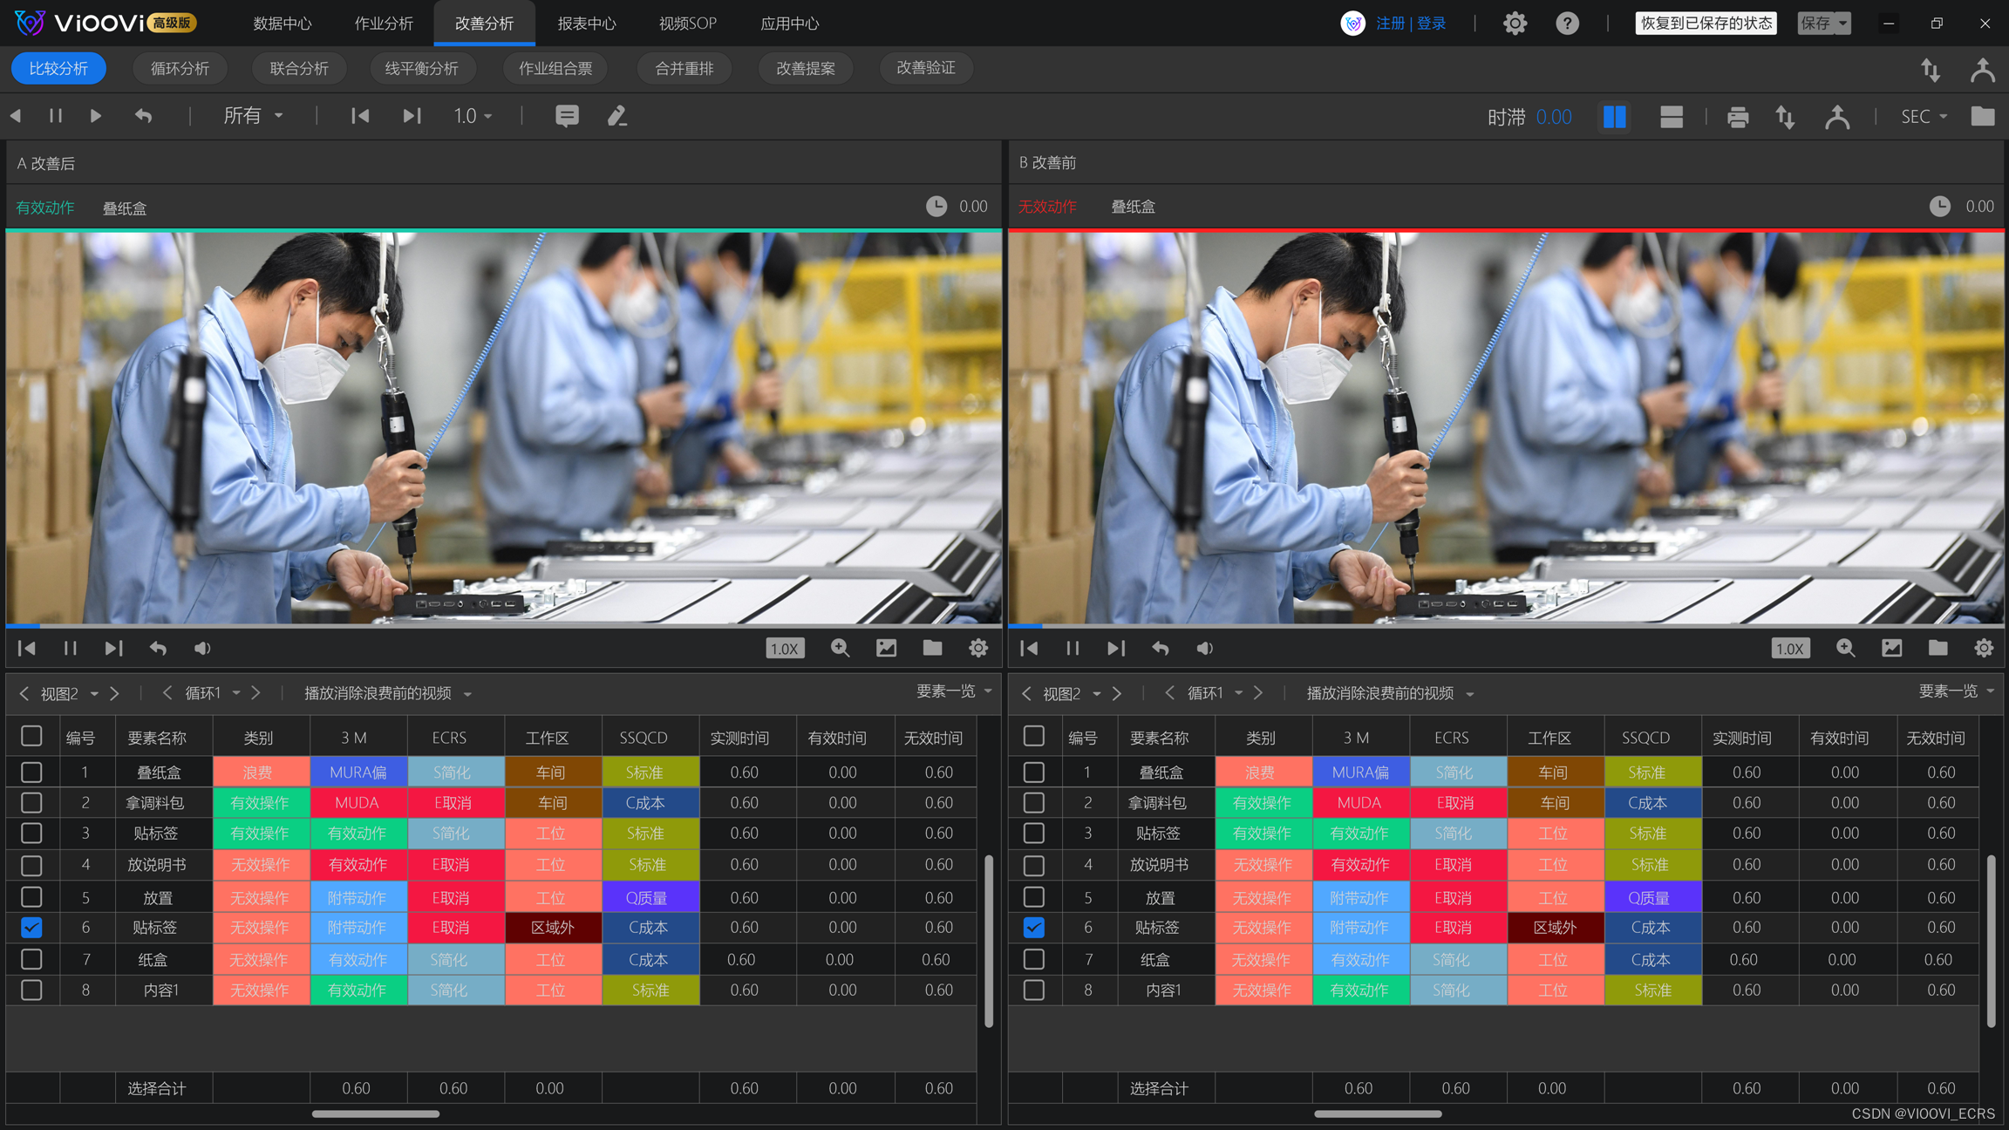Open the 所有 filter dropdown

coord(253,116)
